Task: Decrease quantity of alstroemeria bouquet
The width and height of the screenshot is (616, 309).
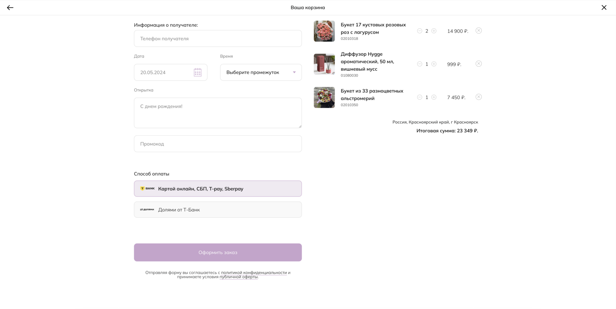Action: click(x=419, y=97)
